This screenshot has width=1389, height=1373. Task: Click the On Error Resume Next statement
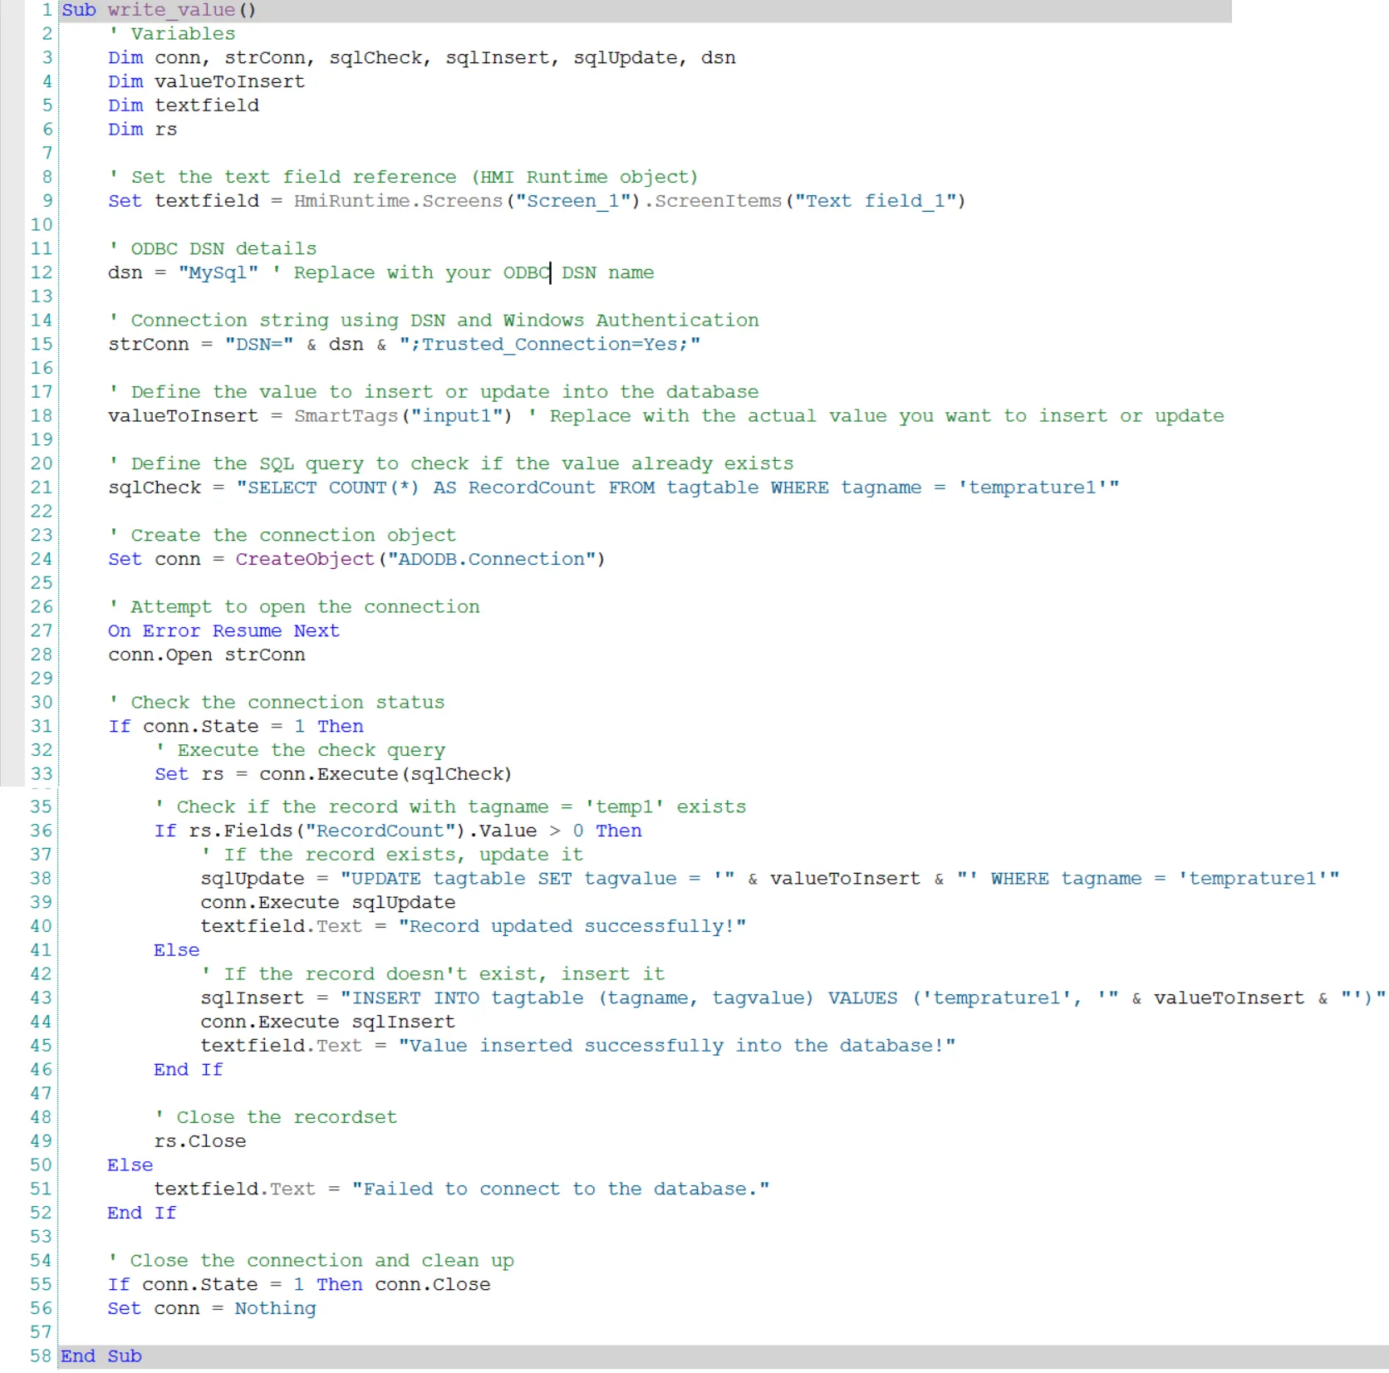tap(223, 630)
